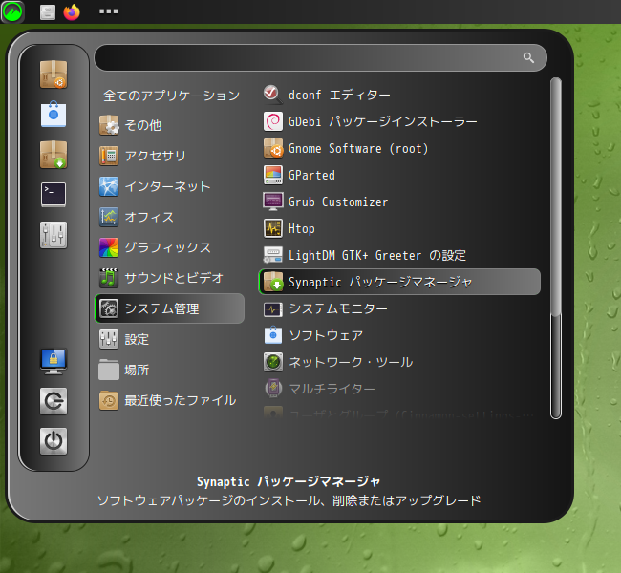Select the システム管理 category
This screenshot has width=621, height=573.
[169, 308]
